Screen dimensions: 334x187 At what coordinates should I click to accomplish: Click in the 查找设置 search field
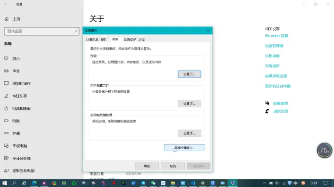point(41,31)
